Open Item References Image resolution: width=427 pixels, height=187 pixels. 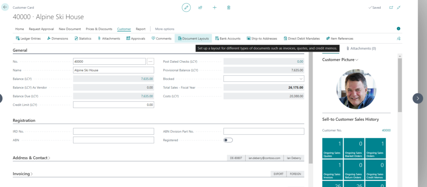coord(339,39)
